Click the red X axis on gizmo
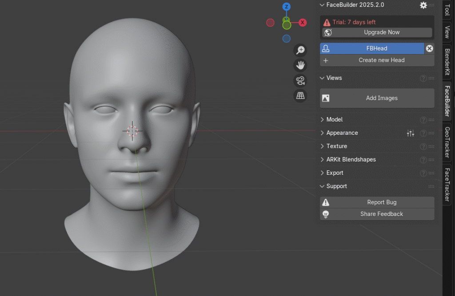Screen dimensions: 455x296 click(x=303, y=22)
